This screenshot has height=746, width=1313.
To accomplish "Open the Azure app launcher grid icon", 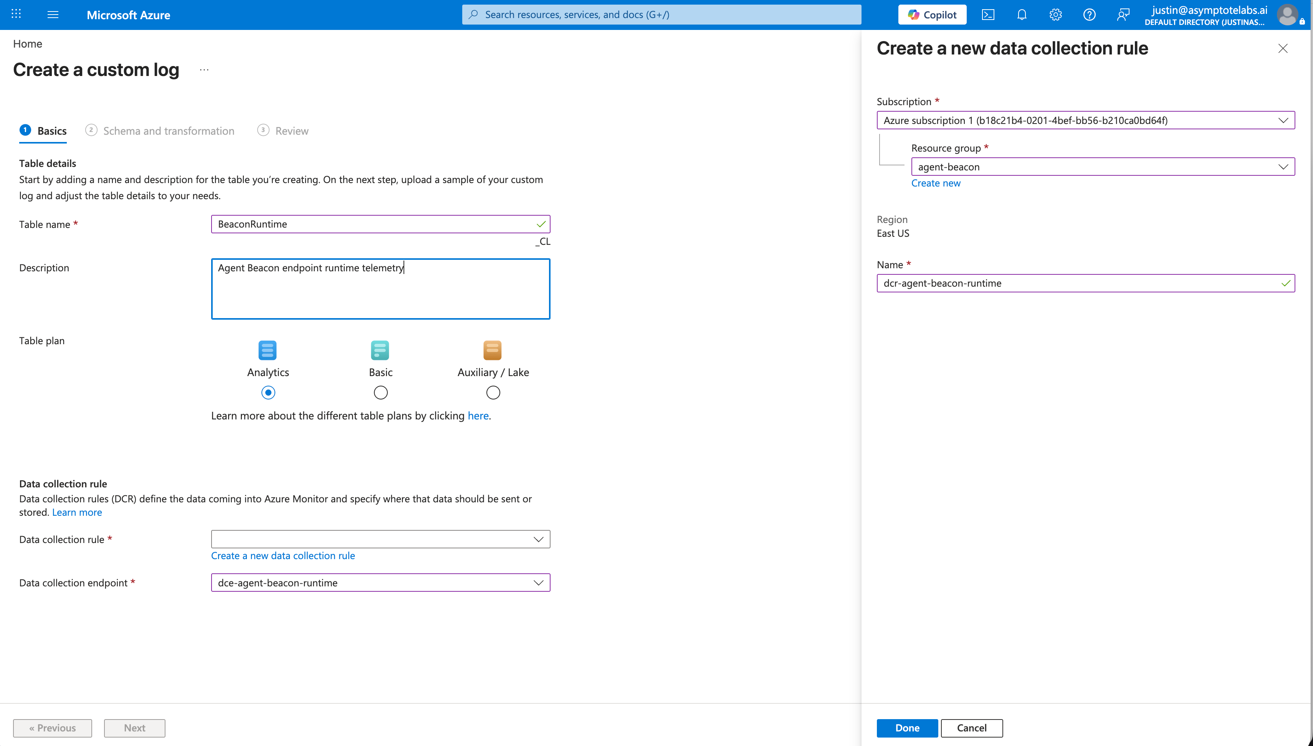I will pyautogui.click(x=16, y=14).
